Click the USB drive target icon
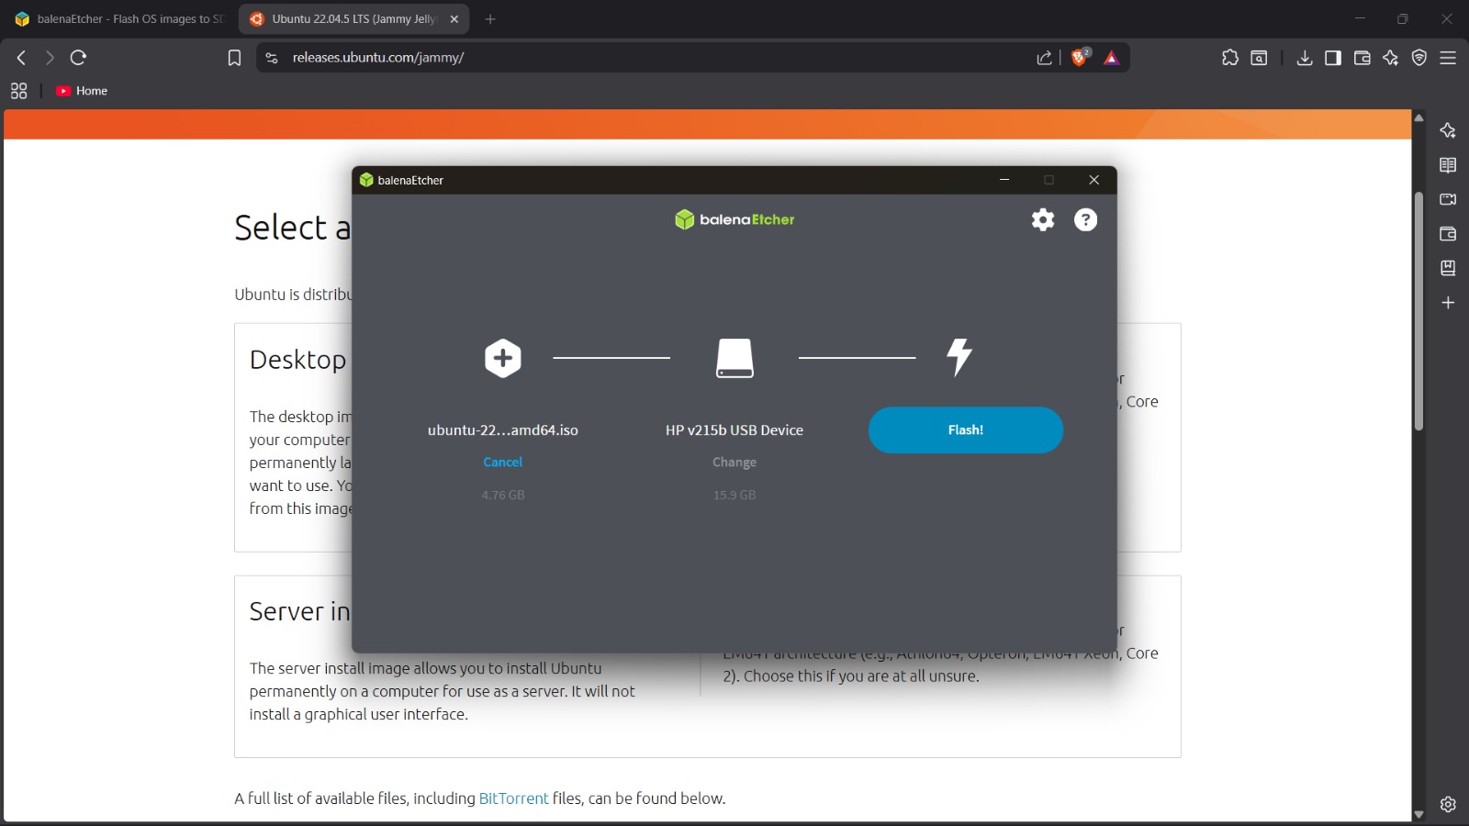Image resolution: width=1469 pixels, height=826 pixels. click(x=734, y=358)
